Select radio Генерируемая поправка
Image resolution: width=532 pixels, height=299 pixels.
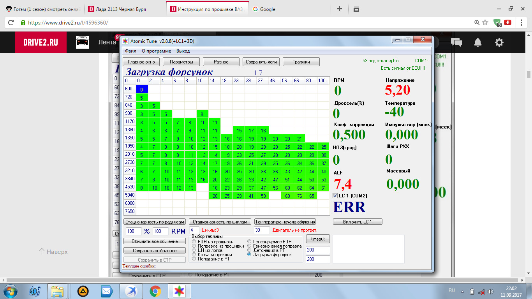coord(250,246)
